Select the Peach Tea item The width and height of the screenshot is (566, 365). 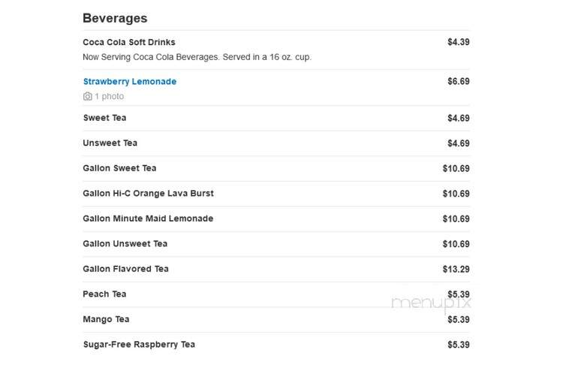coord(104,294)
